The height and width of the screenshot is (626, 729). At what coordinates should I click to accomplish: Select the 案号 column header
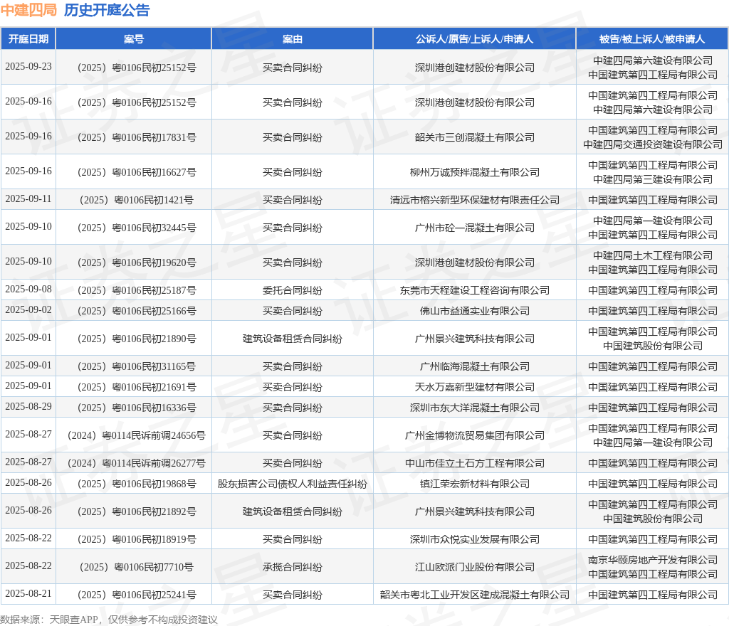tap(134, 39)
